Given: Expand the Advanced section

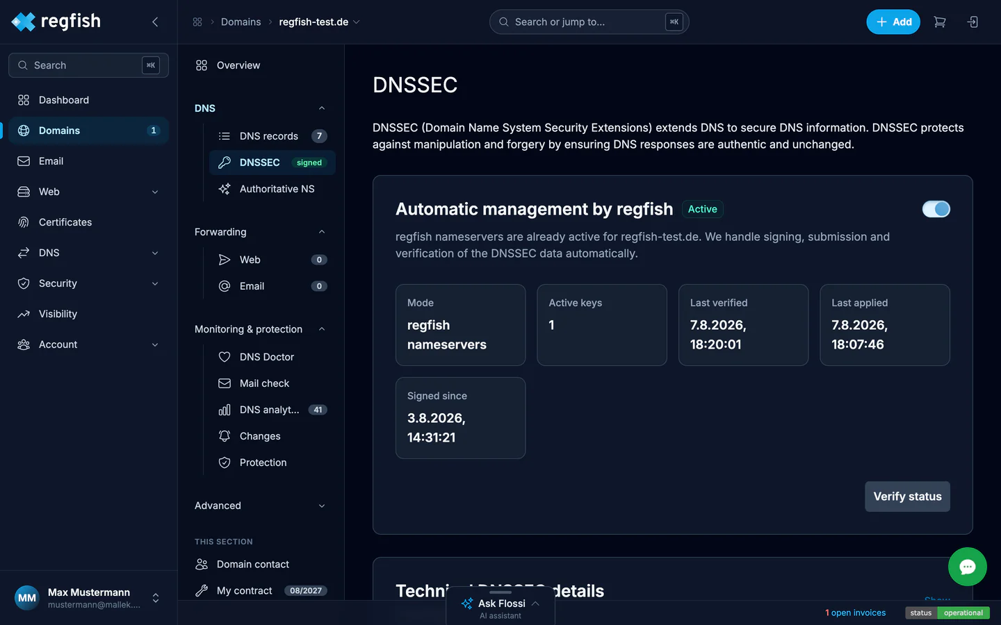Looking at the screenshot, I should click(322, 506).
